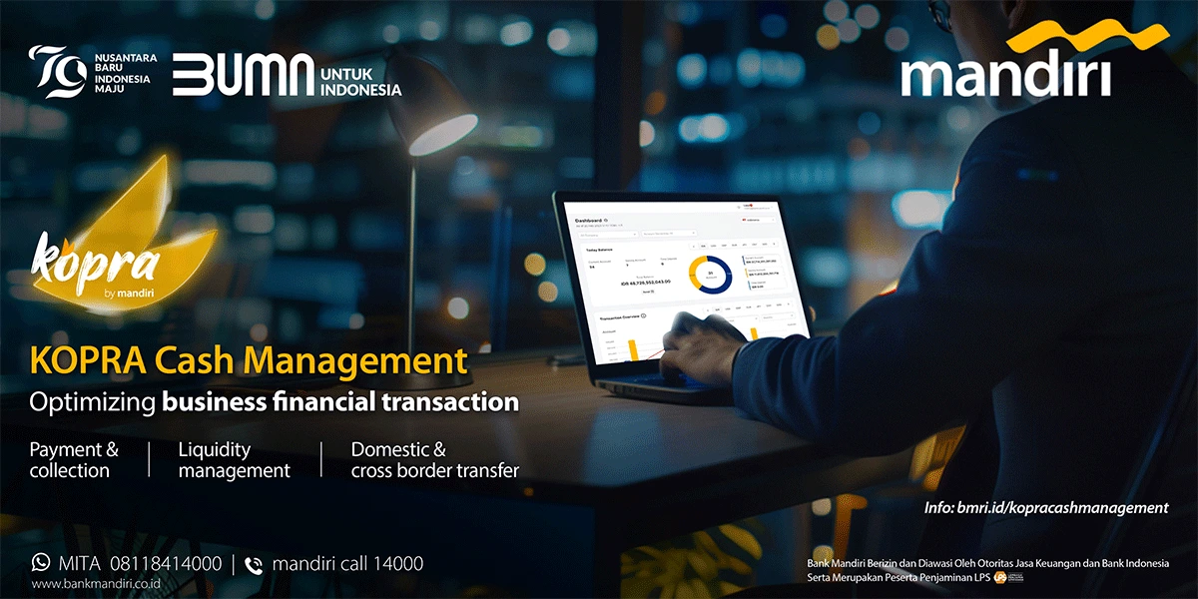The height and width of the screenshot is (599, 1198).
Task: Click the MITA 08118414000 contact number
Action: (140, 564)
